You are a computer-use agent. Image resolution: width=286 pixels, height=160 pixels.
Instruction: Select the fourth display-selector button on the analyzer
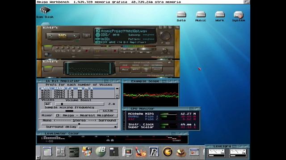[x=157, y=69]
